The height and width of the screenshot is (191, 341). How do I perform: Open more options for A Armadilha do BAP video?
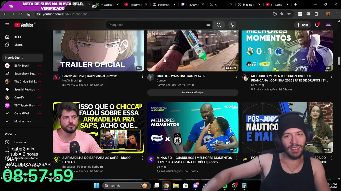tap(142, 158)
